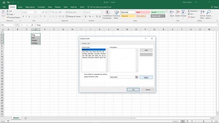Open the File tab

coord(4,7)
